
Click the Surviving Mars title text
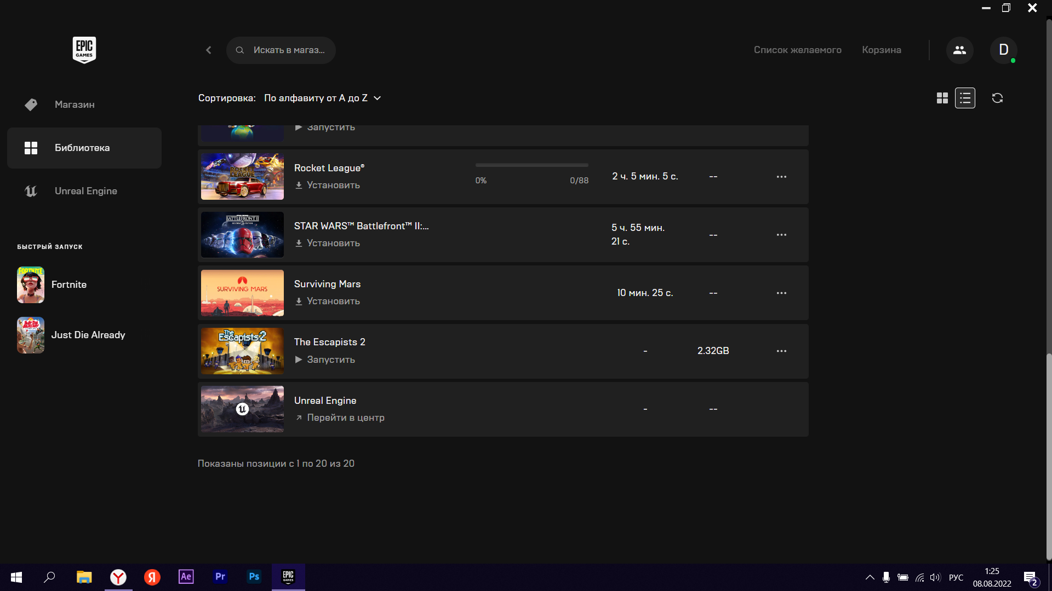[x=327, y=284]
